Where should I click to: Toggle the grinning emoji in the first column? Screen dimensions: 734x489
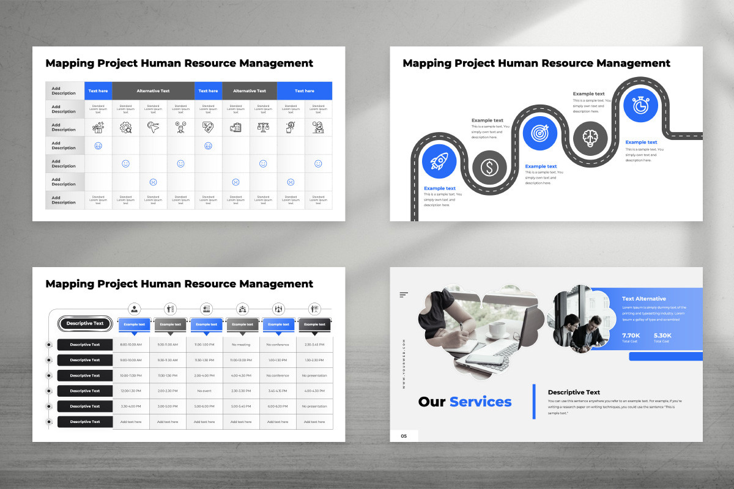98,145
